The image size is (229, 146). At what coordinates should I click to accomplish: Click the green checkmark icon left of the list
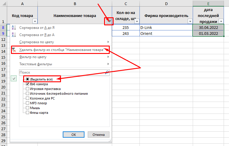pyautogui.click(x=14, y=79)
